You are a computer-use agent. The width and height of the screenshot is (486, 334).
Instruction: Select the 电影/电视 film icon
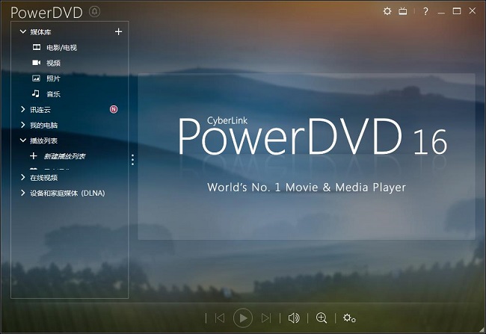point(37,47)
